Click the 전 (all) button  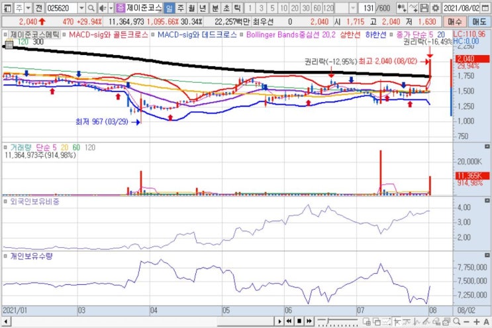tap(38, 8)
